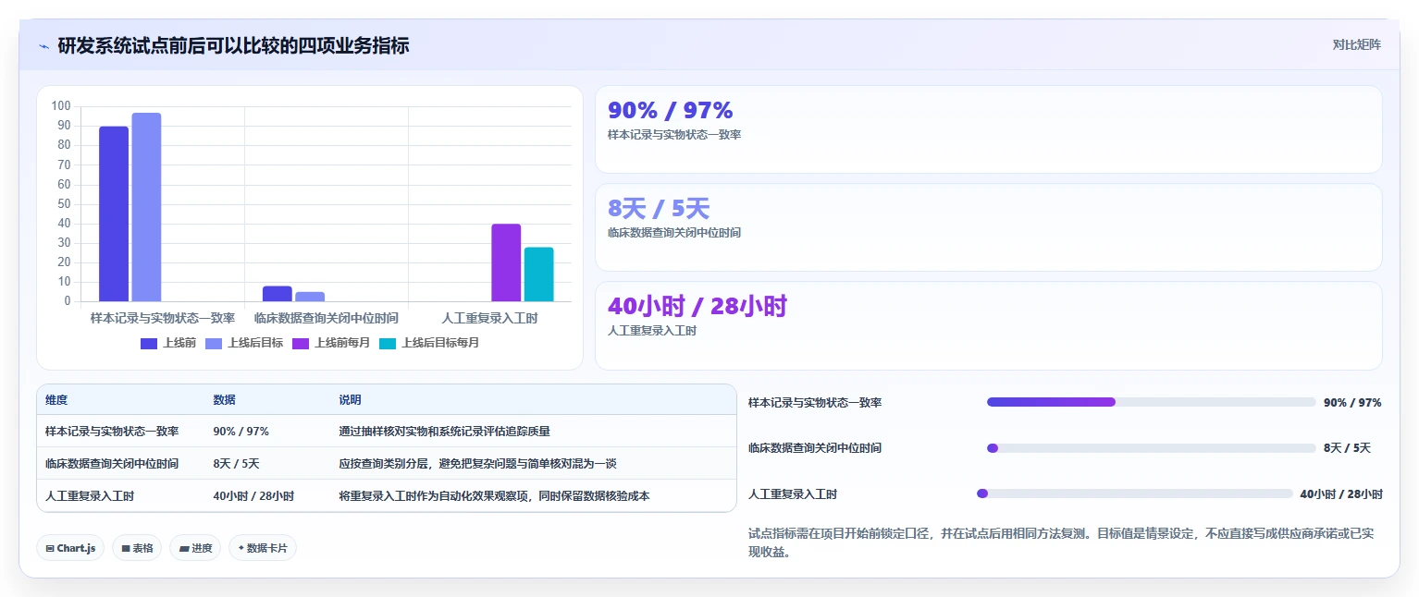Click the table data cell 40小时 / 28小时
Viewport: 1419px width, 597px height.
click(253, 496)
